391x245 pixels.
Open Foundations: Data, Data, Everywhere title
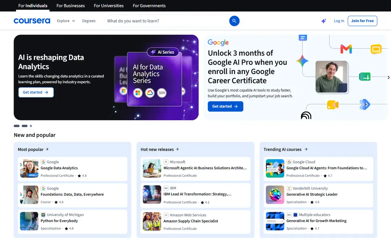(x=72, y=194)
